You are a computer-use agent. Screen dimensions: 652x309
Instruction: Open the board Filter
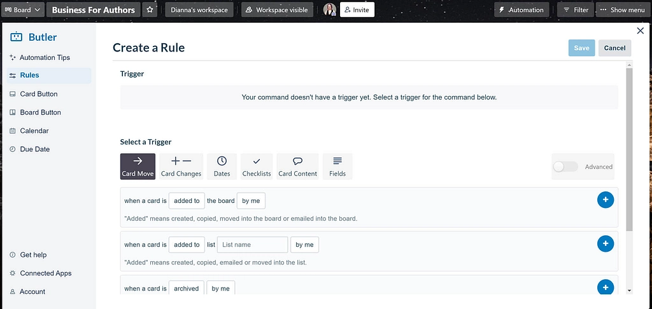click(576, 10)
